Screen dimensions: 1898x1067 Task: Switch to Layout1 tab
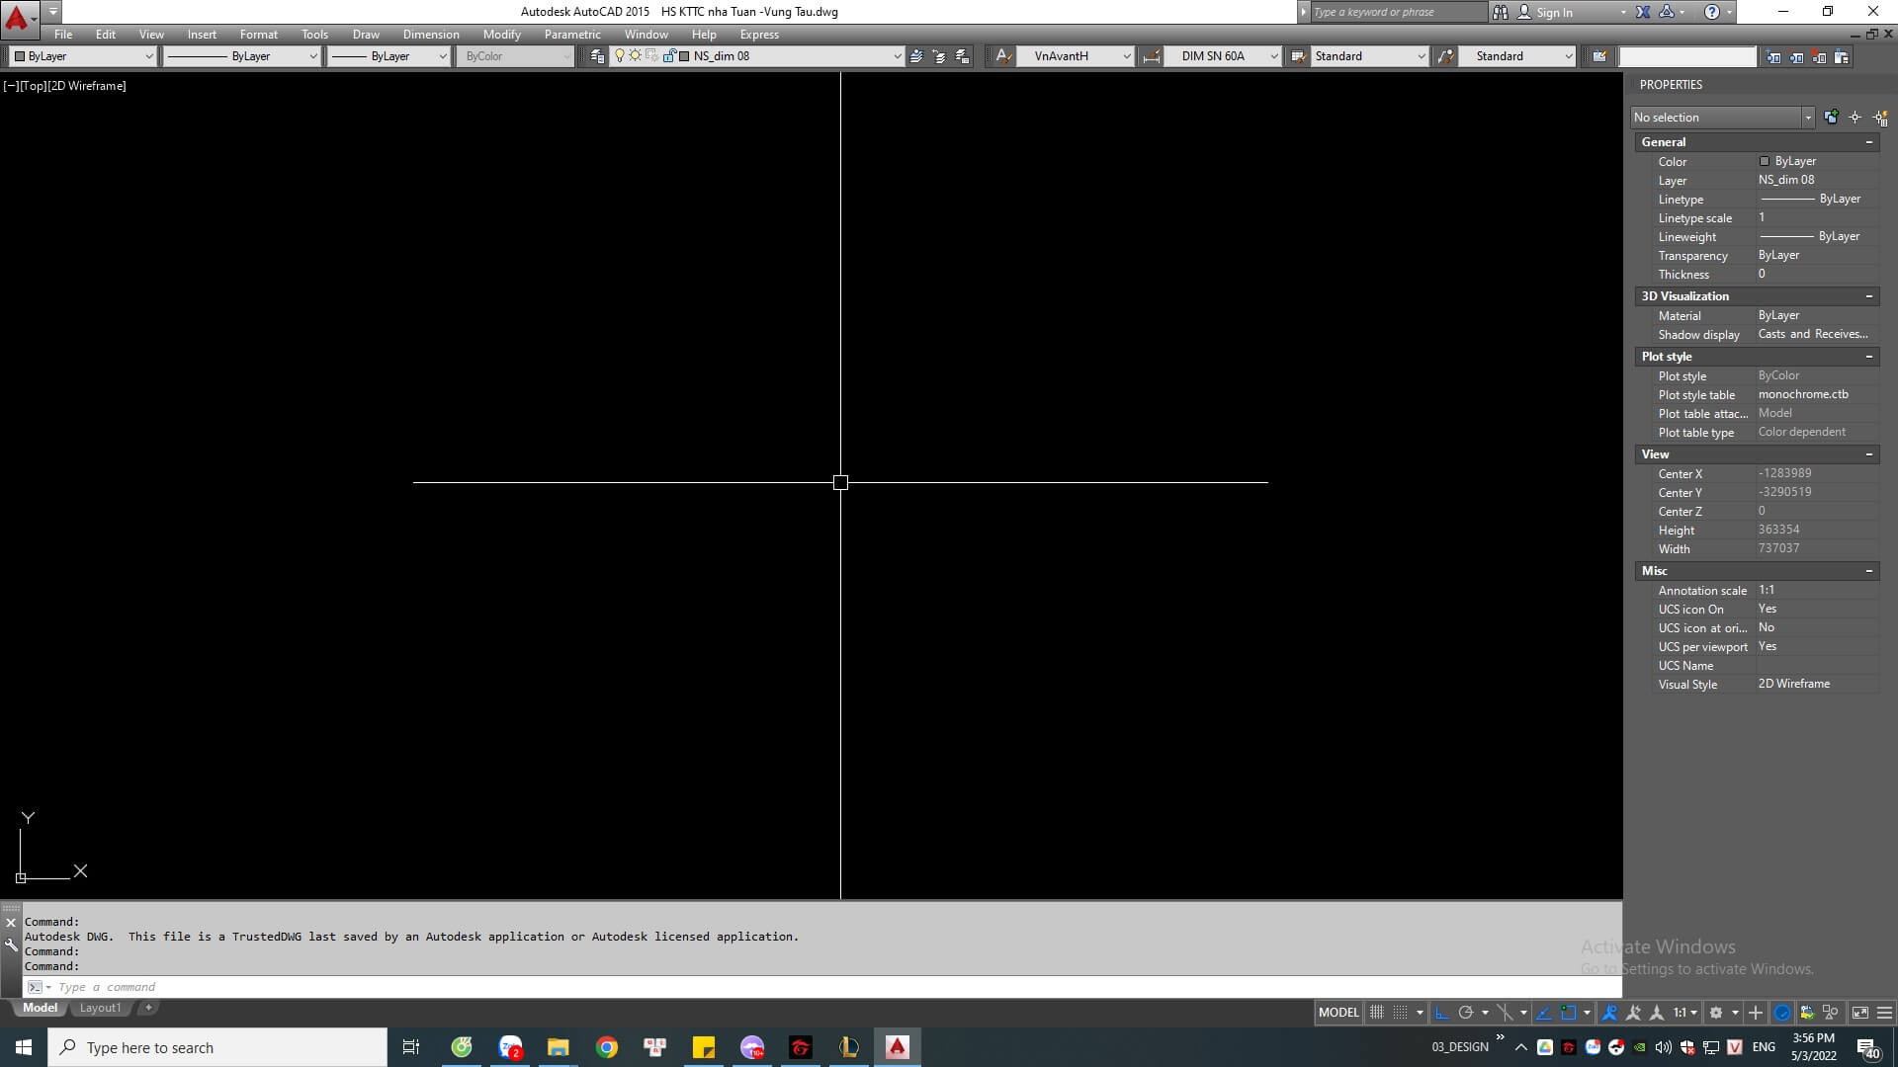[x=99, y=1007]
